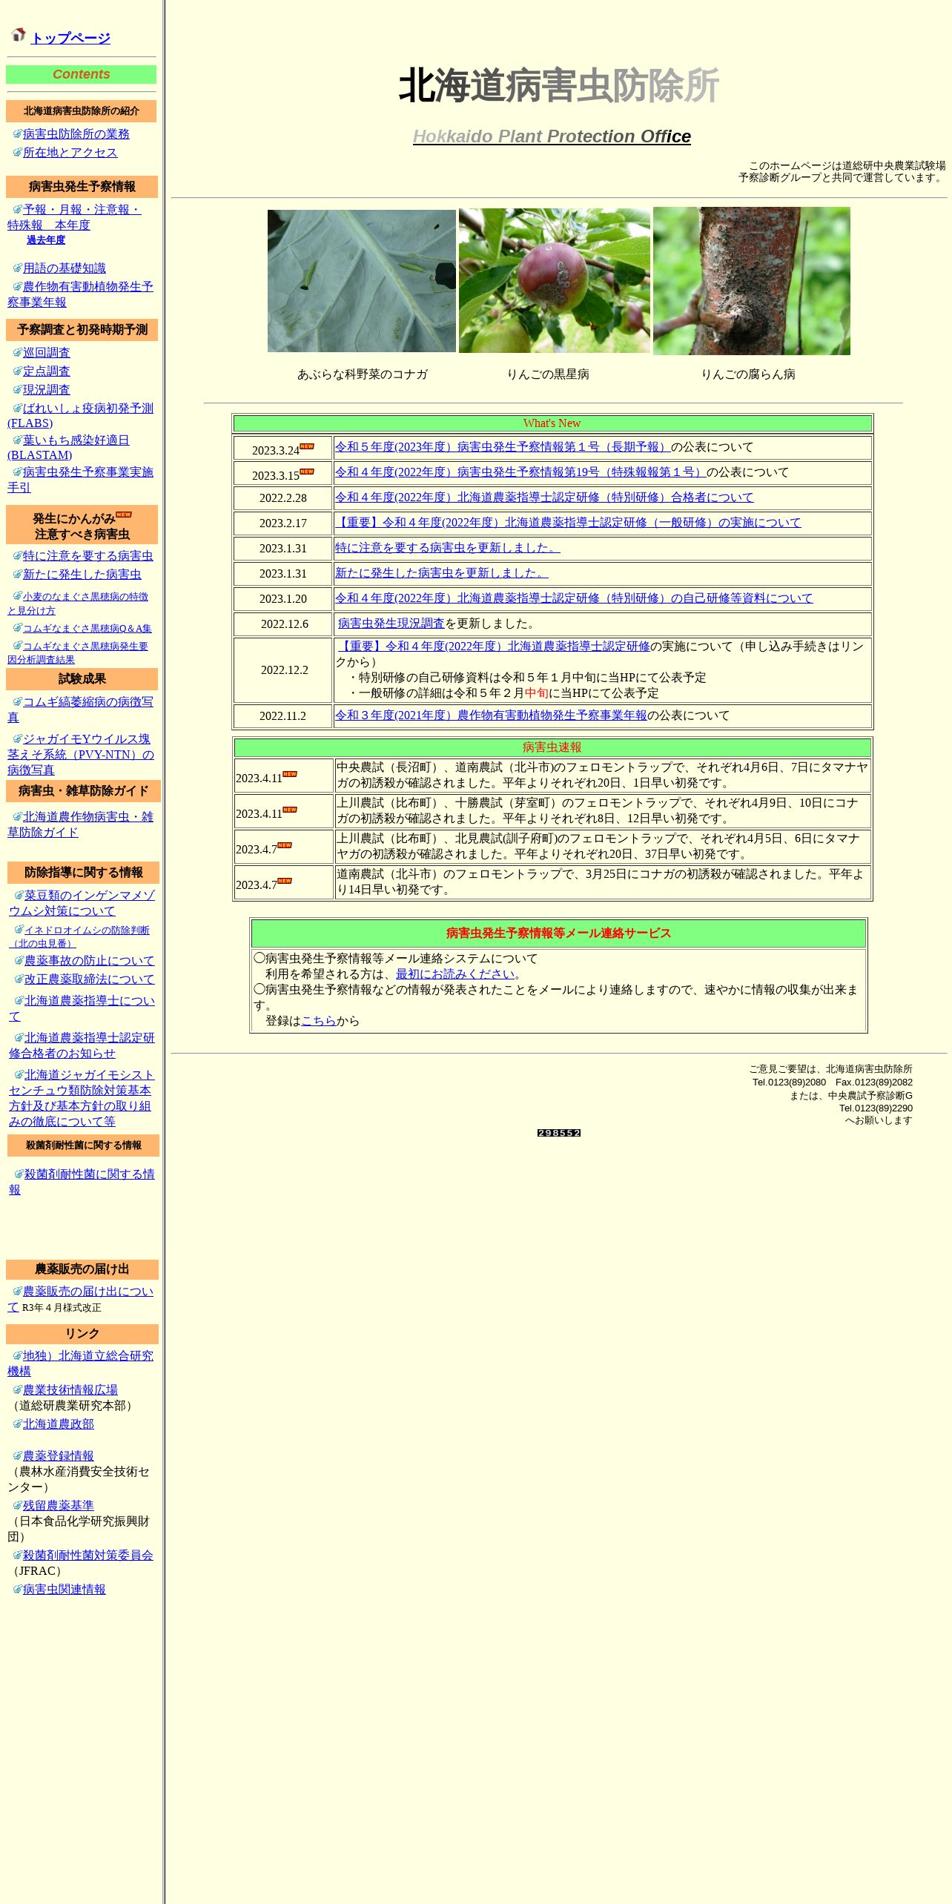Open 病害虫発生現況調査 news link
The image size is (952, 1904).
click(391, 624)
